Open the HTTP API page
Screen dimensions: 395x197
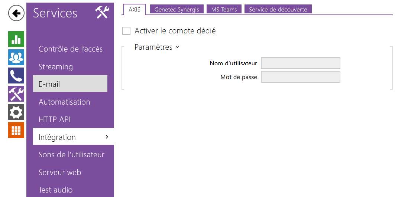tap(55, 119)
